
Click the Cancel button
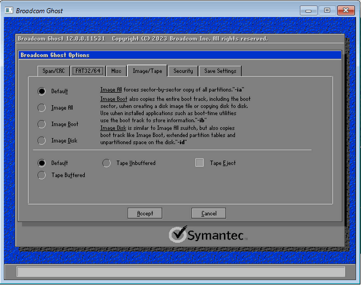(x=209, y=213)
